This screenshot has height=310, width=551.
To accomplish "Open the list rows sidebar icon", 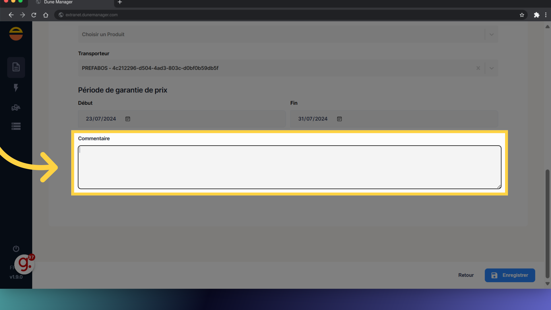I will (x=16, y=126).
